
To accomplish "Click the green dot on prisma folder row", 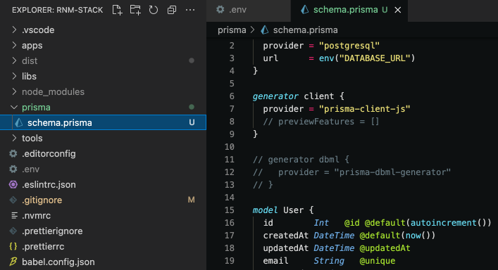I will [x=192, y=107].
